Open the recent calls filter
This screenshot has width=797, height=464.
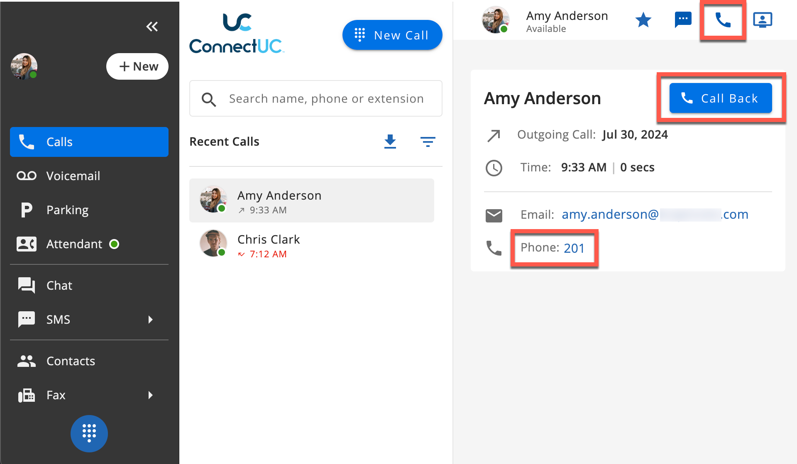pos(428,142)
